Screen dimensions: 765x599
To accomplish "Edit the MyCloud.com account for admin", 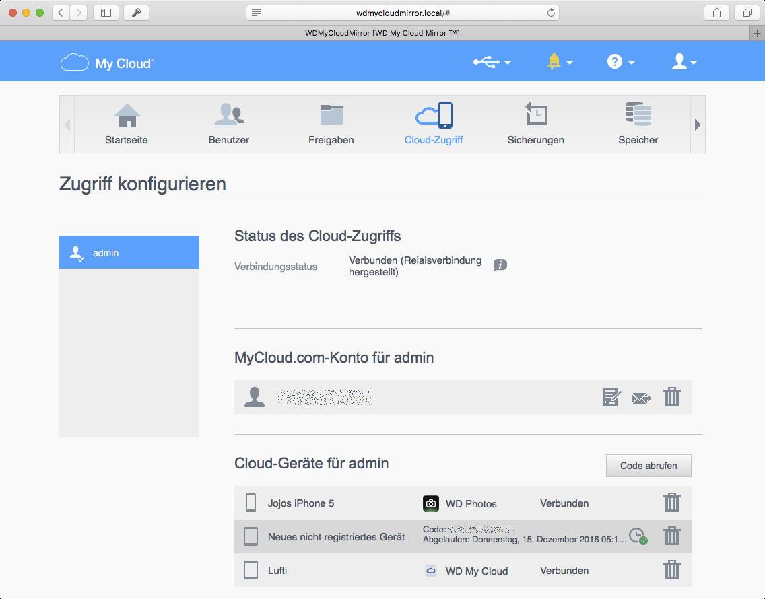I will click(612, 397).
